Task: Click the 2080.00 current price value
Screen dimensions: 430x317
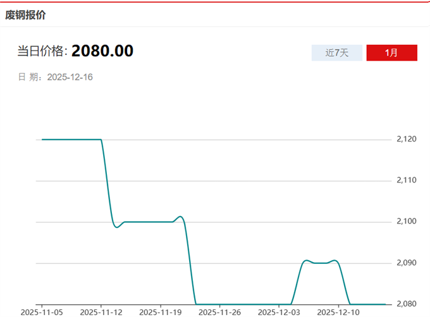Action: click(102, 51)
